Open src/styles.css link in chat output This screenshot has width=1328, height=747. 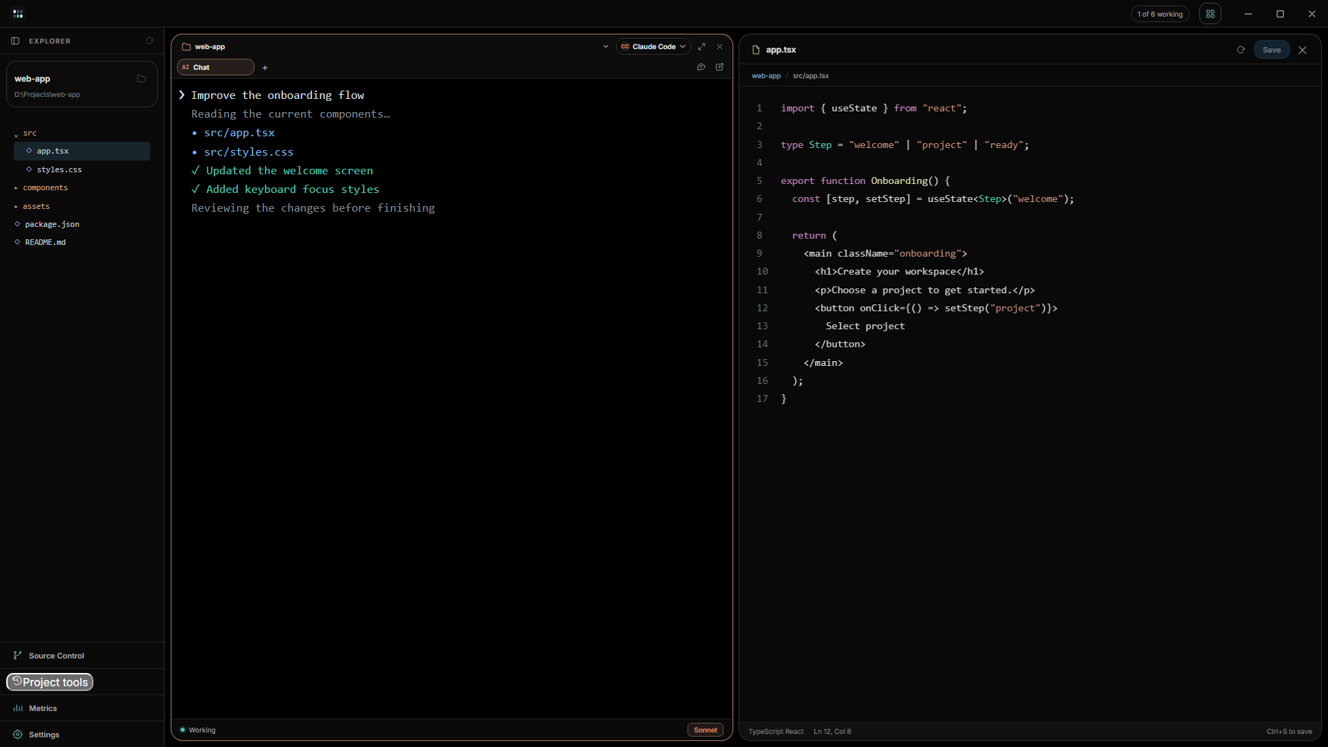(x=248, y=152)
